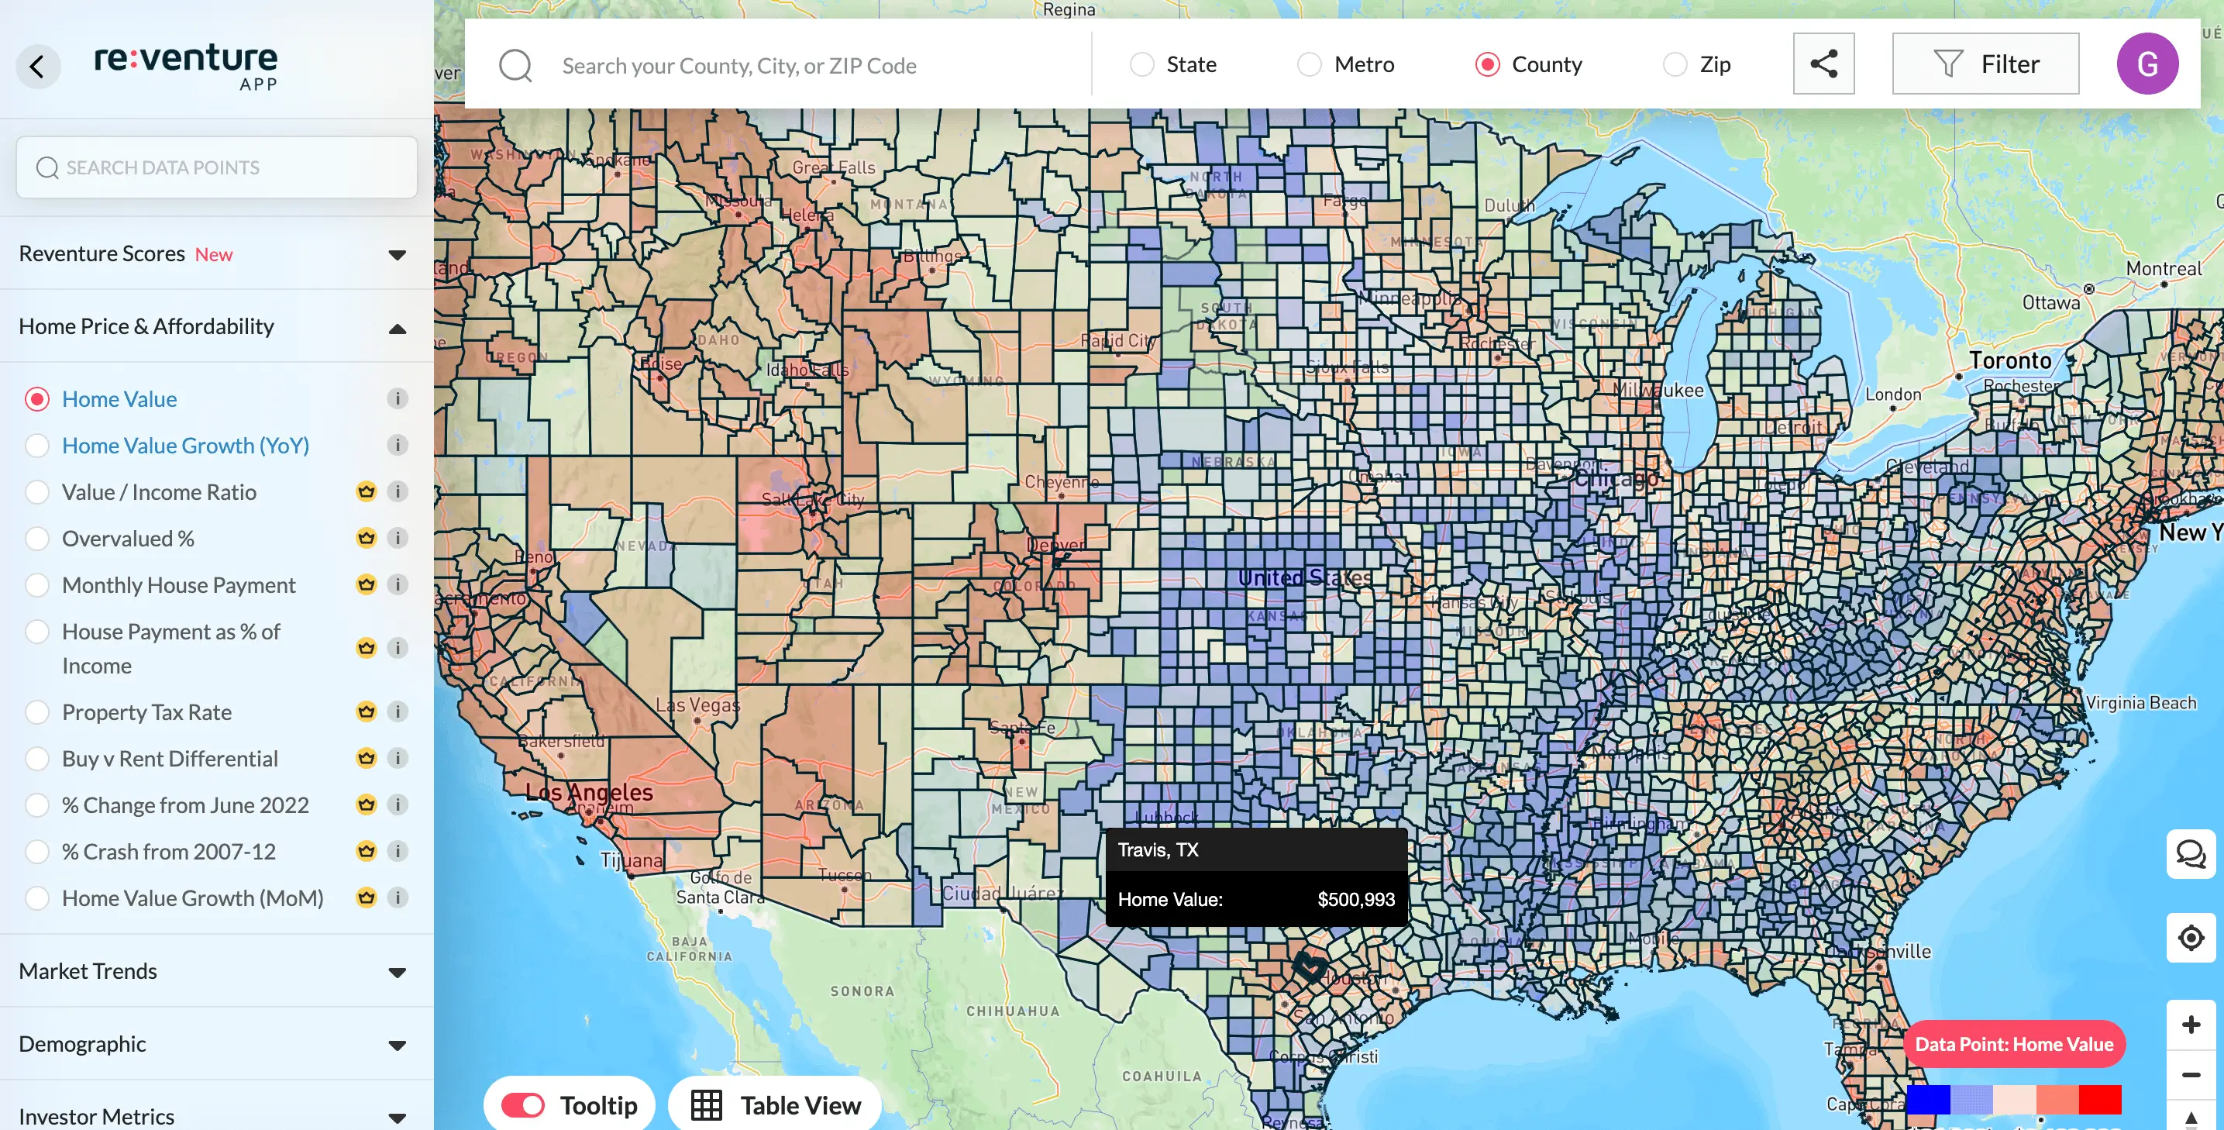The width and height of the screenshot is (2224, 1130).
Task: Click info icon for Buy v Rent Differential
Action: [397, 759]
